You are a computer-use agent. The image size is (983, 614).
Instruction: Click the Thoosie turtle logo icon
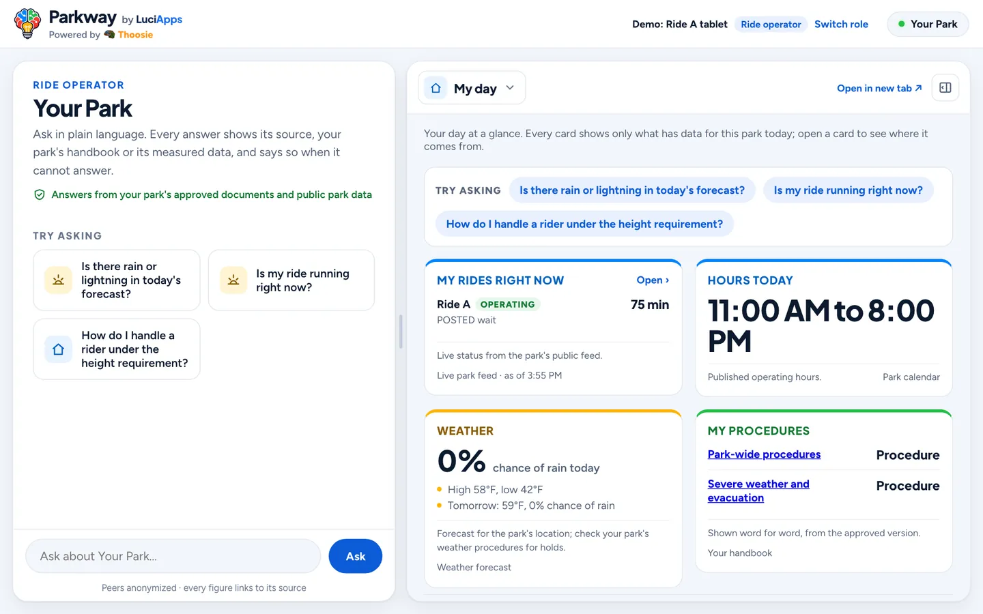(x=109, y=35)
